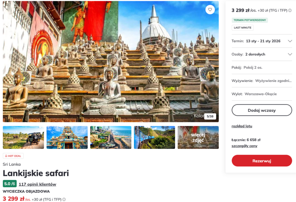Open the rozkład lotu link
The width and height of the screenshot is (296, 202).
coord(242,126)
